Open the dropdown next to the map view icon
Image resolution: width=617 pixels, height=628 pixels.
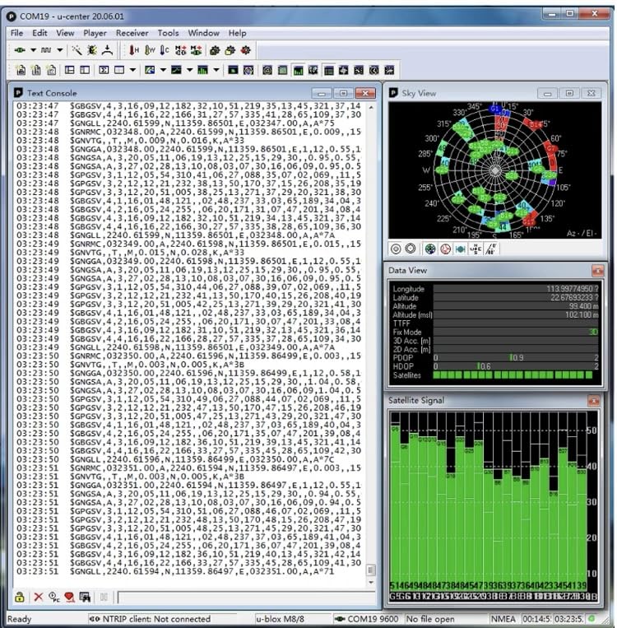[163, 70]
